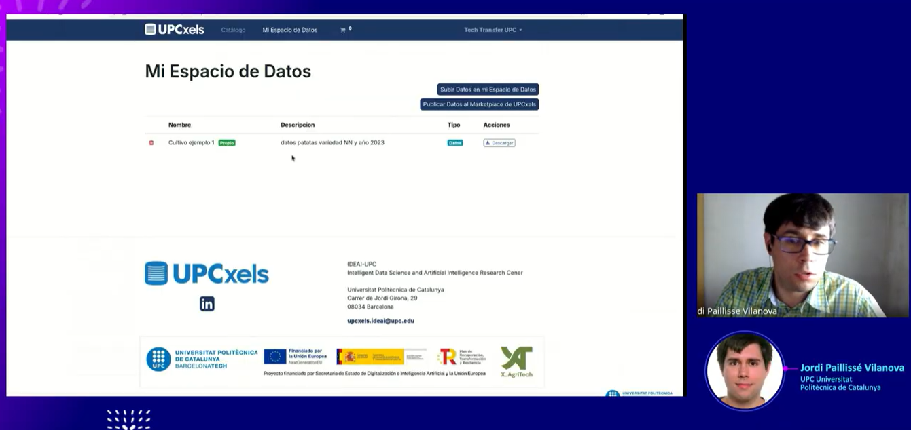Click the European Union funding logo
This screenshot has width=911, height=430.
point(296,356)
